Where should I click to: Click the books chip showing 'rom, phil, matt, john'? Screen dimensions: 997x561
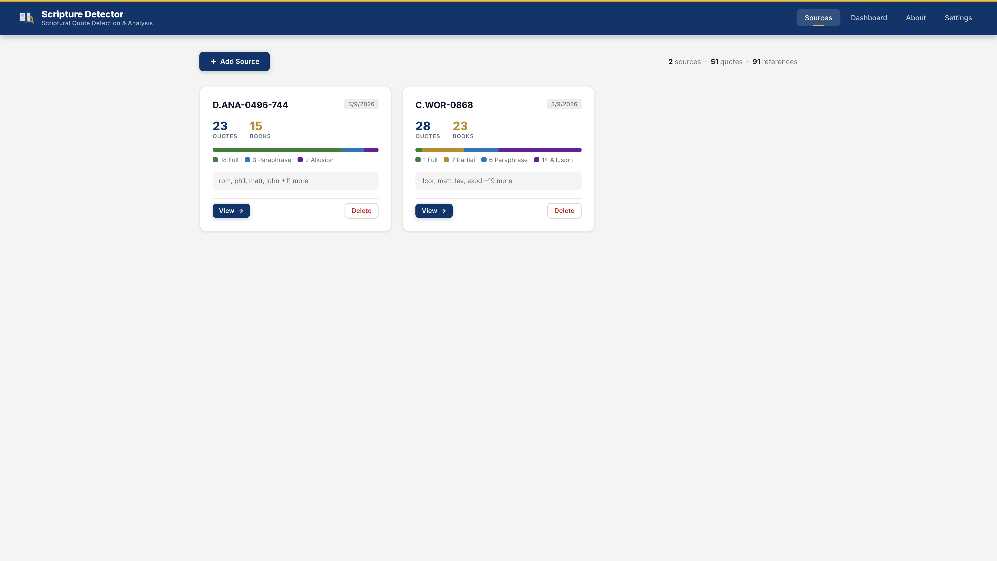point(295,181)
